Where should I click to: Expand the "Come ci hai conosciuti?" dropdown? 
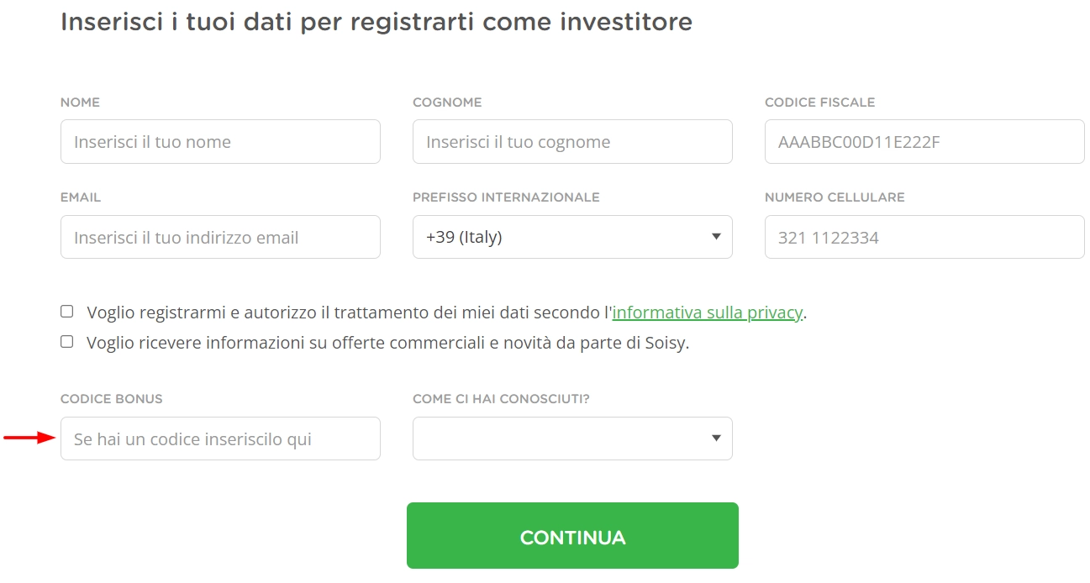point(571,439)
